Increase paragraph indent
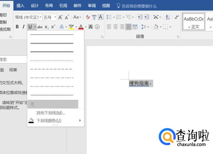This screenshot has height=154, width=213. 147,17
